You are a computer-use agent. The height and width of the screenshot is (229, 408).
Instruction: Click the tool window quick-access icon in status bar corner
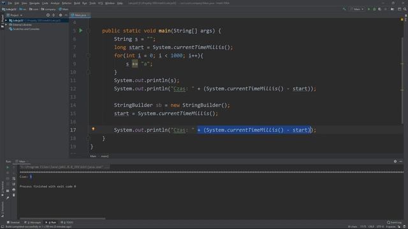(2, 226)
